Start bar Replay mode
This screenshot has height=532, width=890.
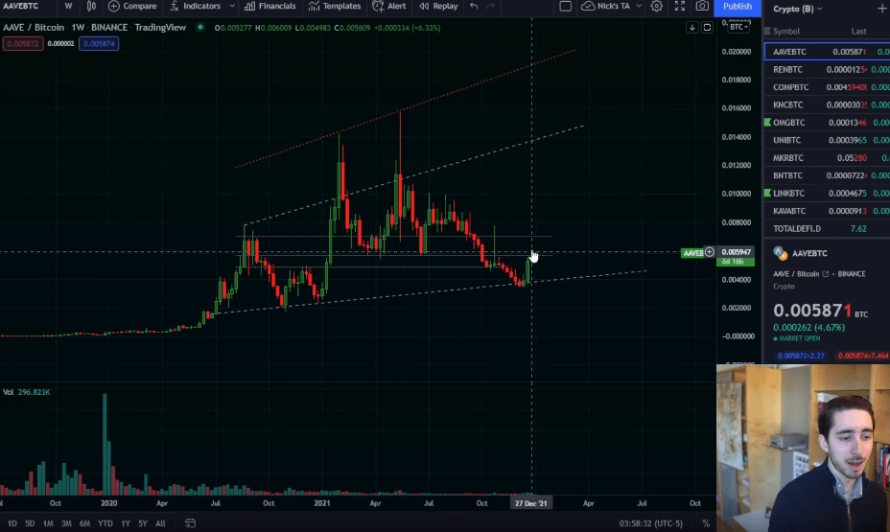tap(438, 7)
